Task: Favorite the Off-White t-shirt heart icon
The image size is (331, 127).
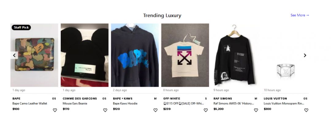Action: coord(206,110)
